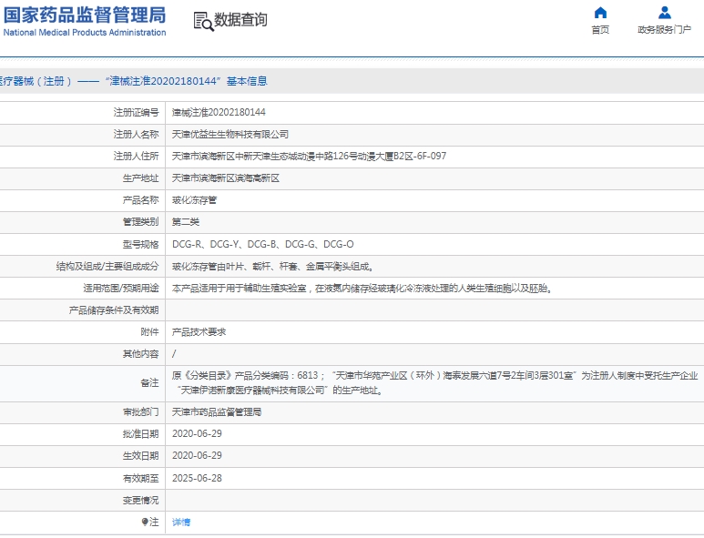Select the product name 玻化冻存管
704x538 pixels.
(x=194, y=200)
